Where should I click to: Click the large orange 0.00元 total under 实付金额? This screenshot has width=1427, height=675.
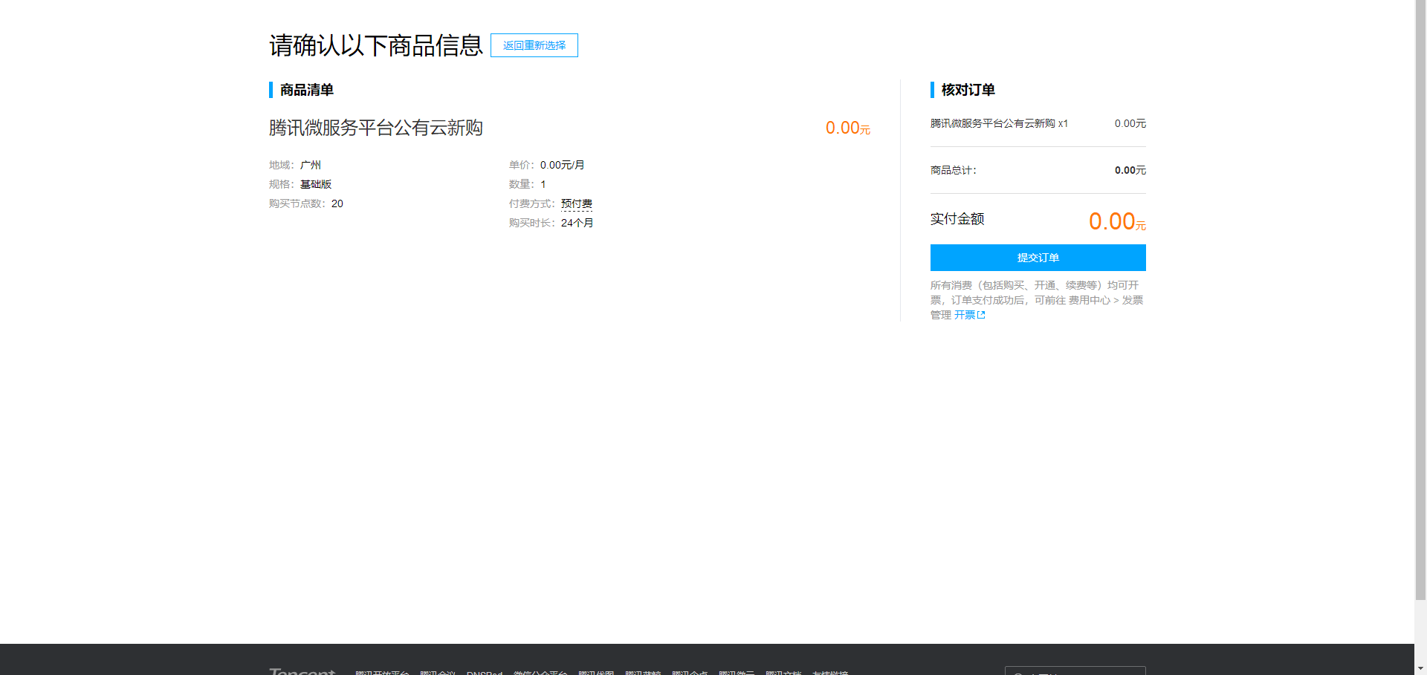click(1117, 221)
